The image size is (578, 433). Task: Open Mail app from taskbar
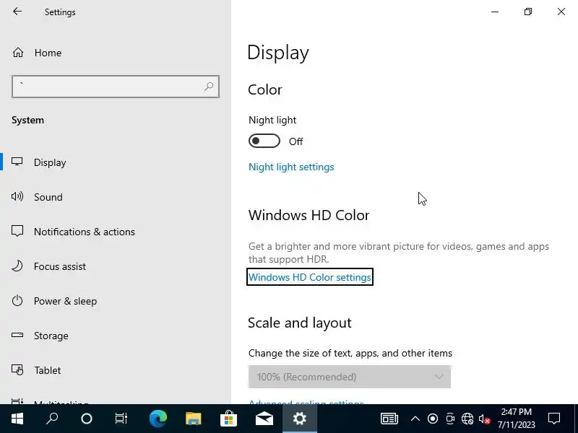(x=264, y=419)
